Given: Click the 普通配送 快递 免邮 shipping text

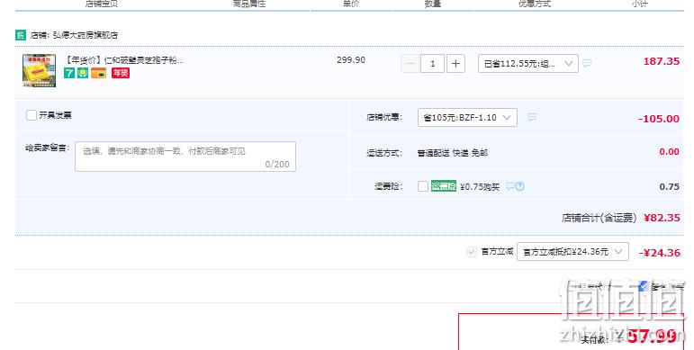Looking at the screenshot, I should [453, 153].
